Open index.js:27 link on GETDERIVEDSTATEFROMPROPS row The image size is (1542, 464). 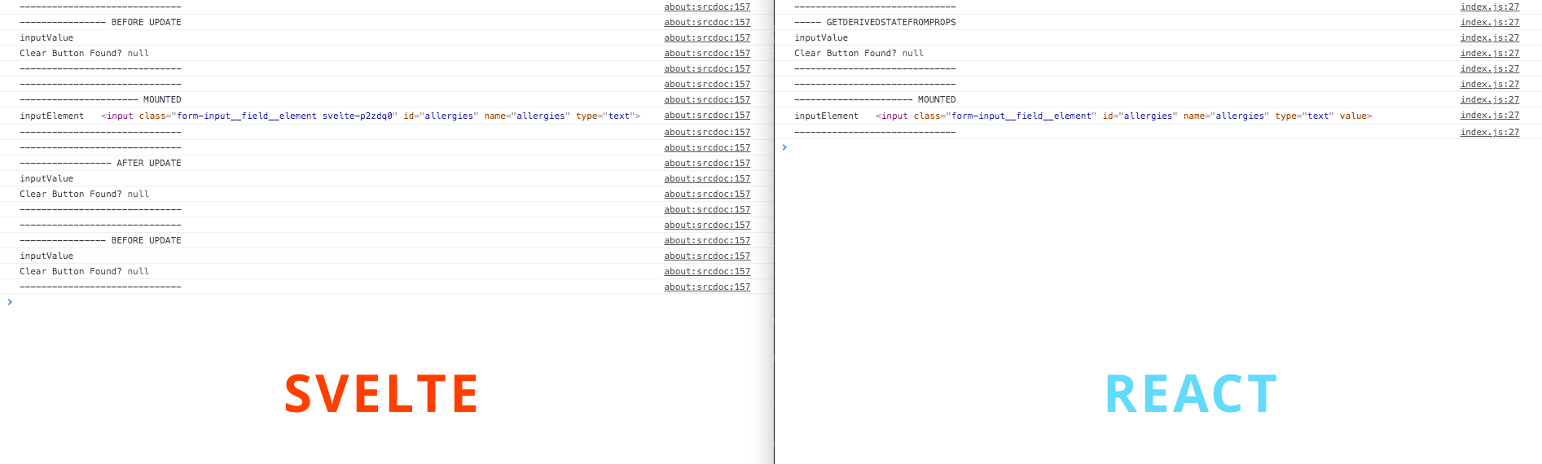(x=1489, y=22)
